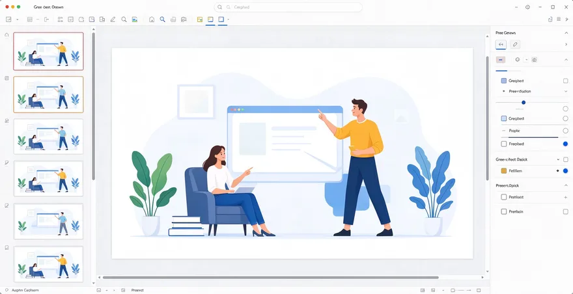Image resolution: width=573 pixels, height=294 pixels.
Task: Click the hexagon shape icon in right panel
Action: pos(518,60)
